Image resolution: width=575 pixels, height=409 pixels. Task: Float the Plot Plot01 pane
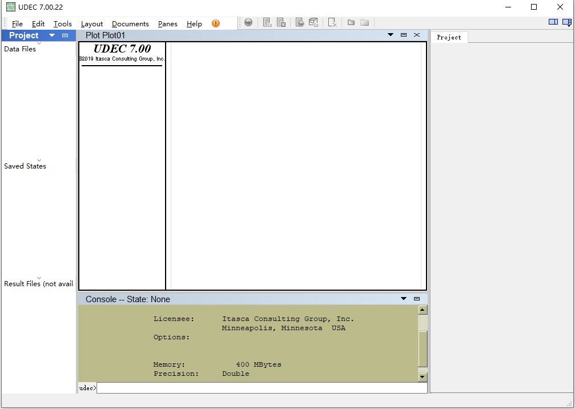[x=404, y=35]
